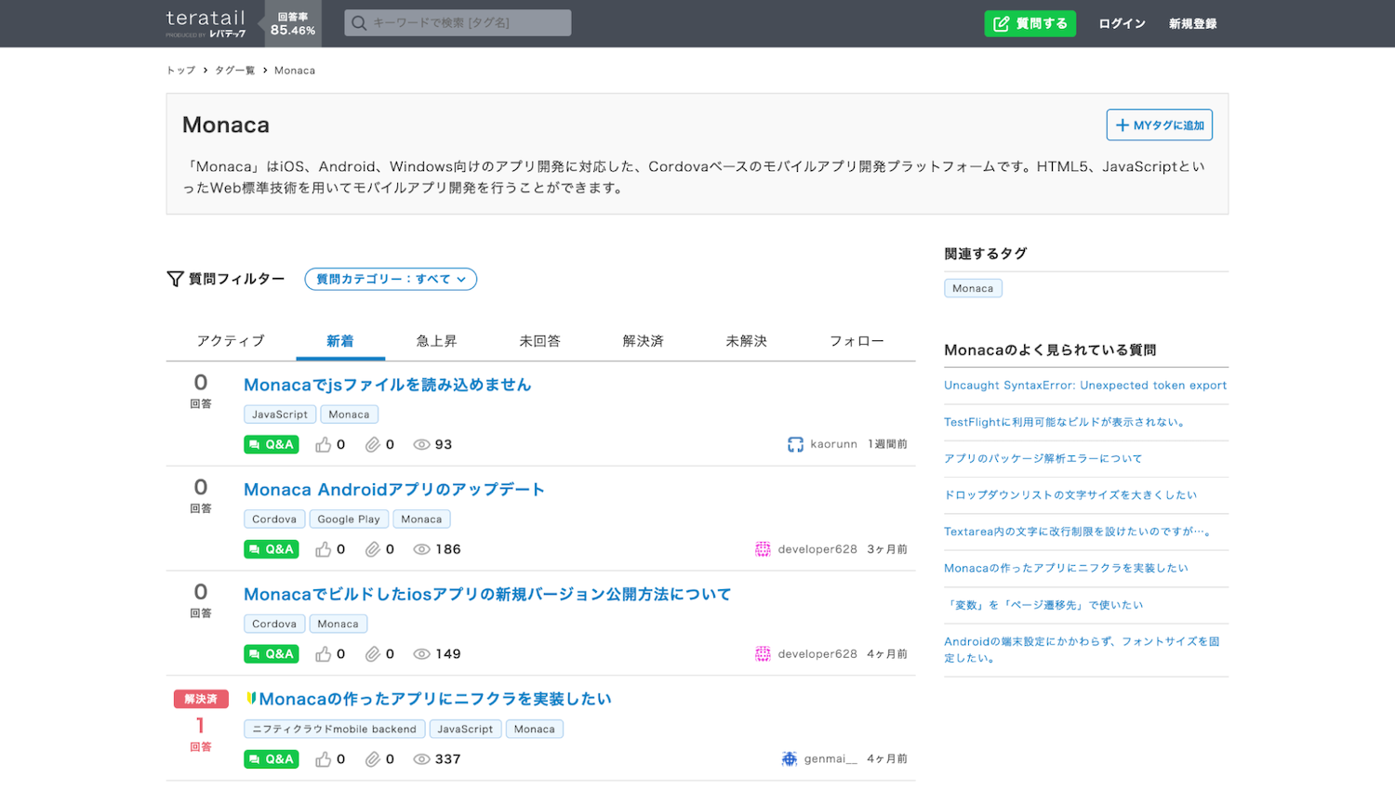The width and height of the screenshot is (1395, 789).
Task: Click kaorunn user avatar
Action: tap(795, 444)
